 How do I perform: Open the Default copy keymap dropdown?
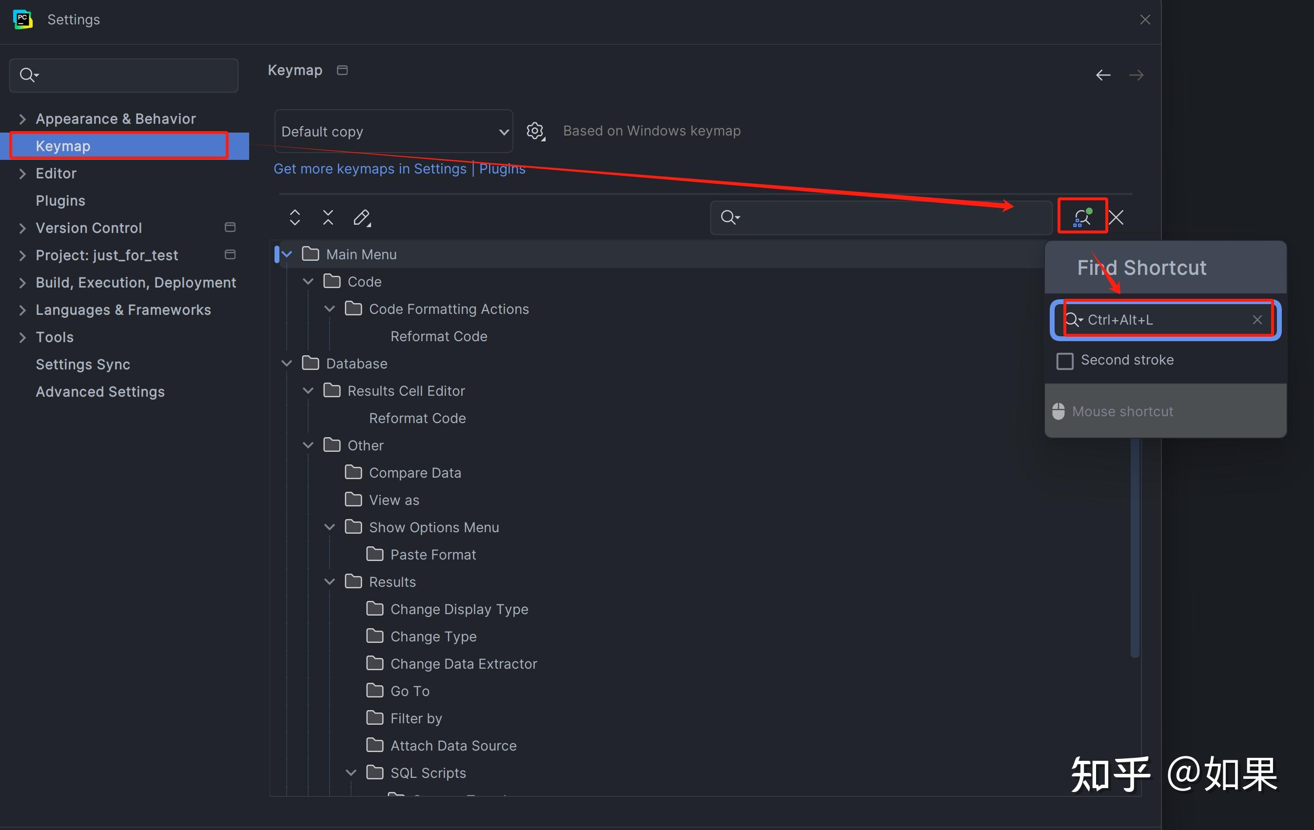click(394, 132)
